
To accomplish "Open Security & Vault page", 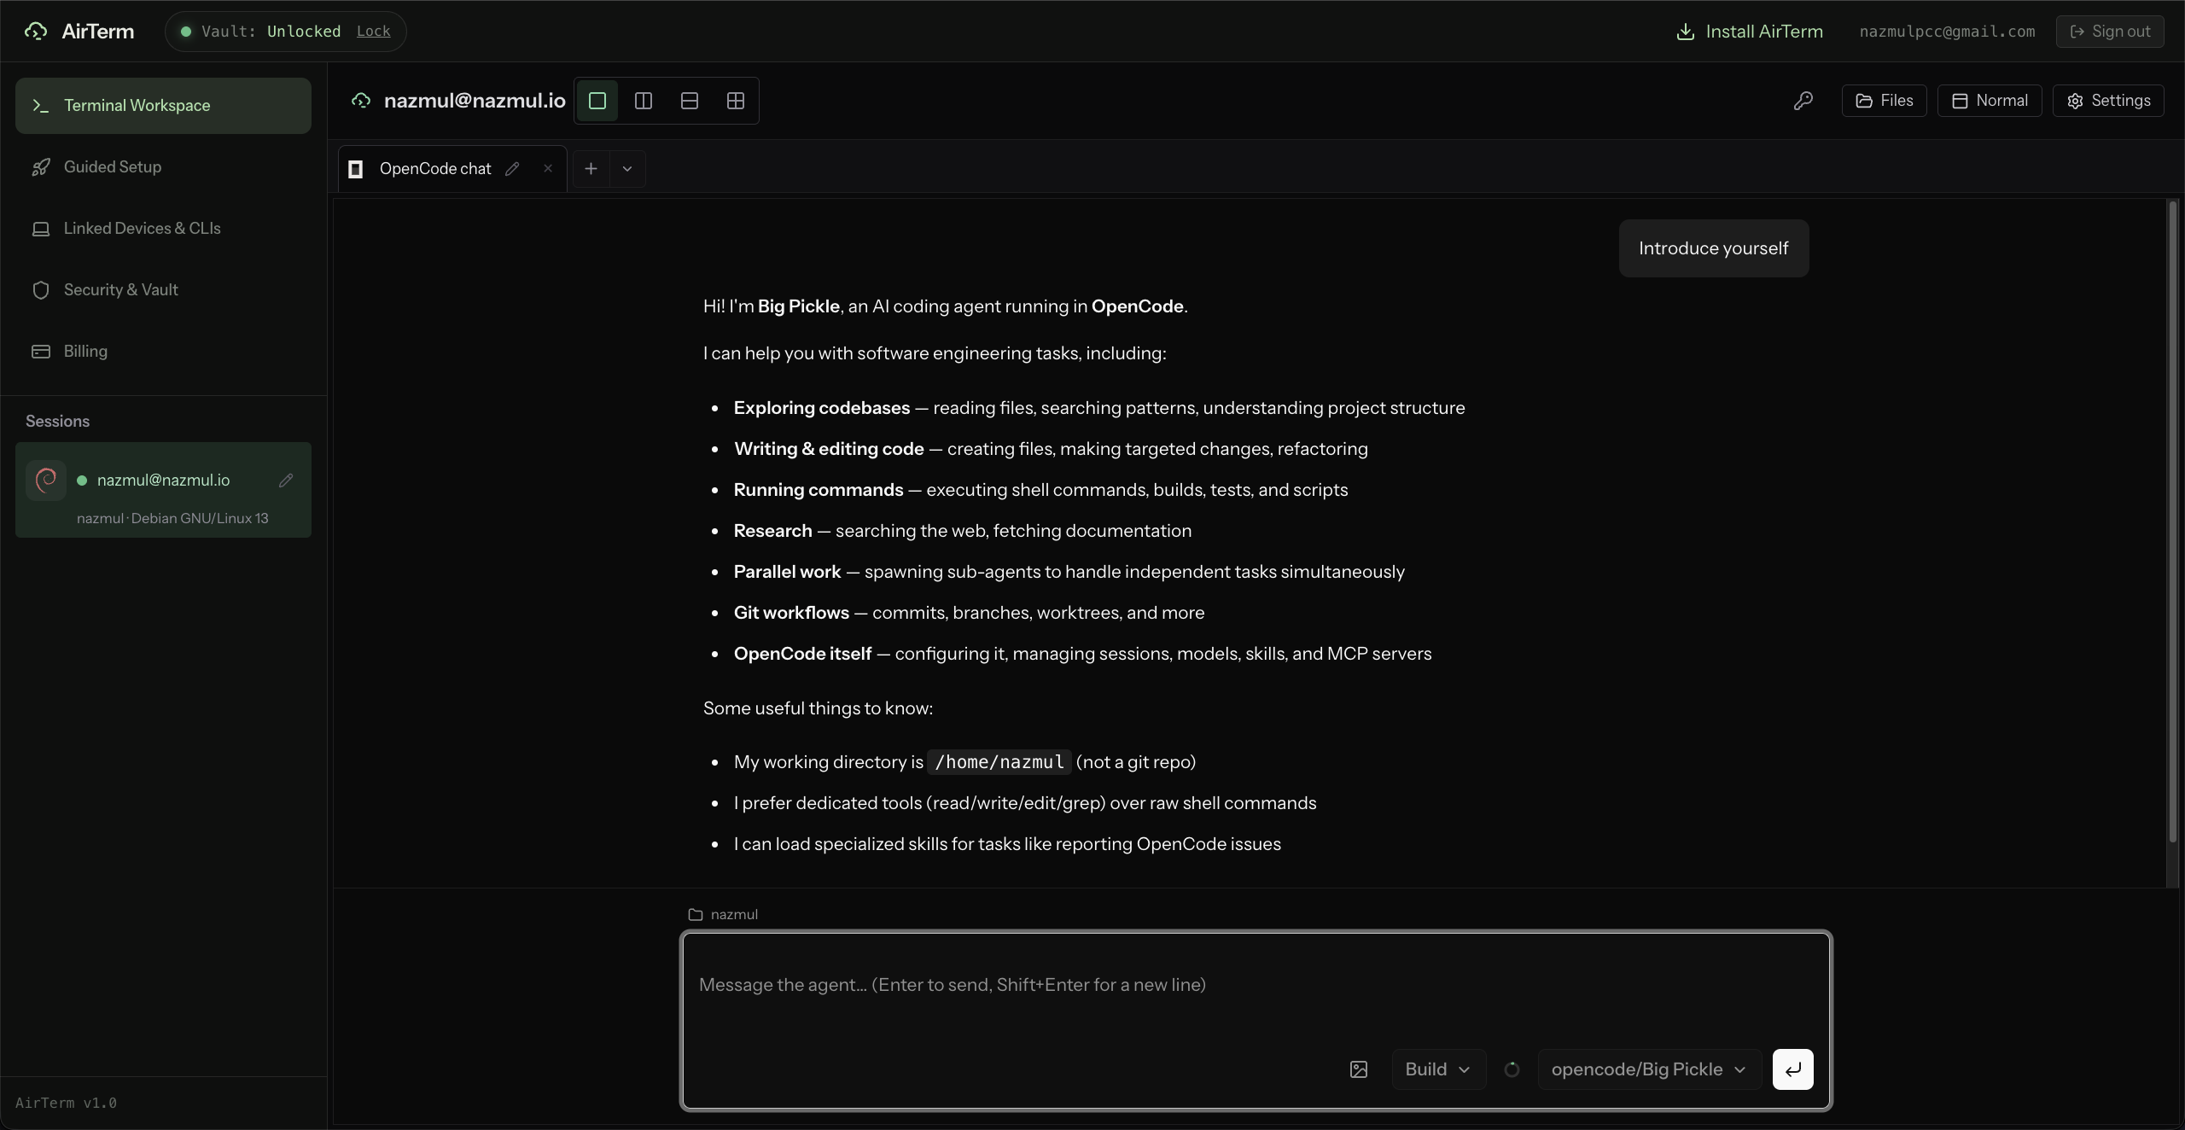I will click(163, 290).
